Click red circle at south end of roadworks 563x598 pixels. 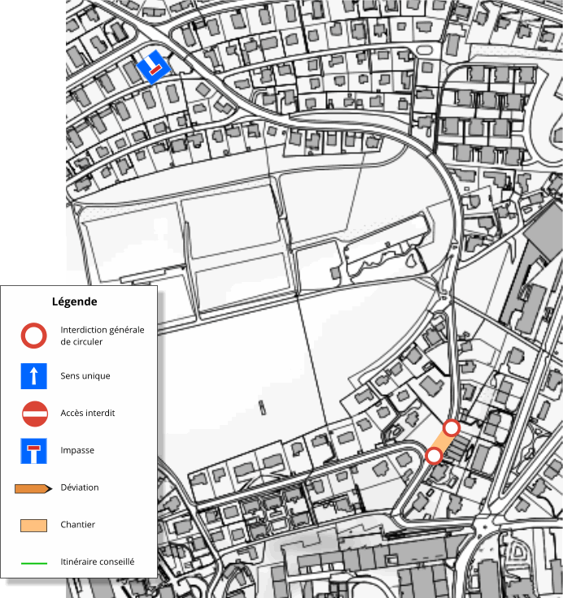point(434,456)
